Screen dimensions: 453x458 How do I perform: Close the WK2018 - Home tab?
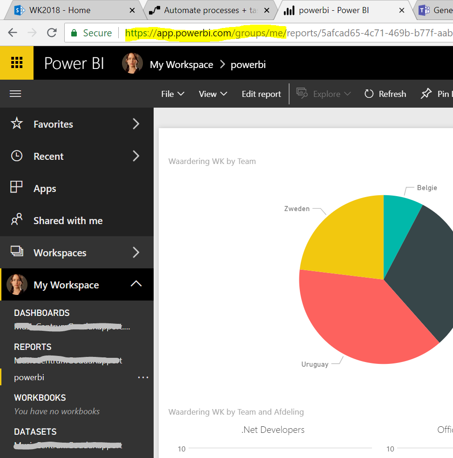point(132,11)
